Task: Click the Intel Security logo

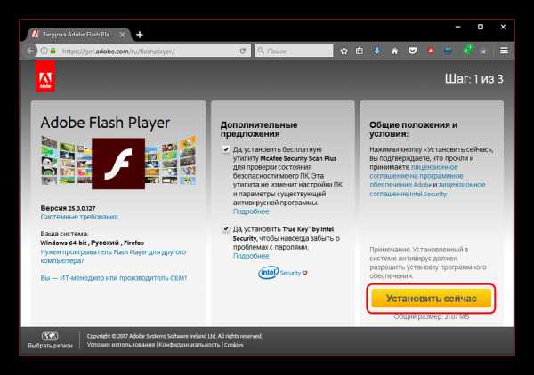Action: coord(283,273)
